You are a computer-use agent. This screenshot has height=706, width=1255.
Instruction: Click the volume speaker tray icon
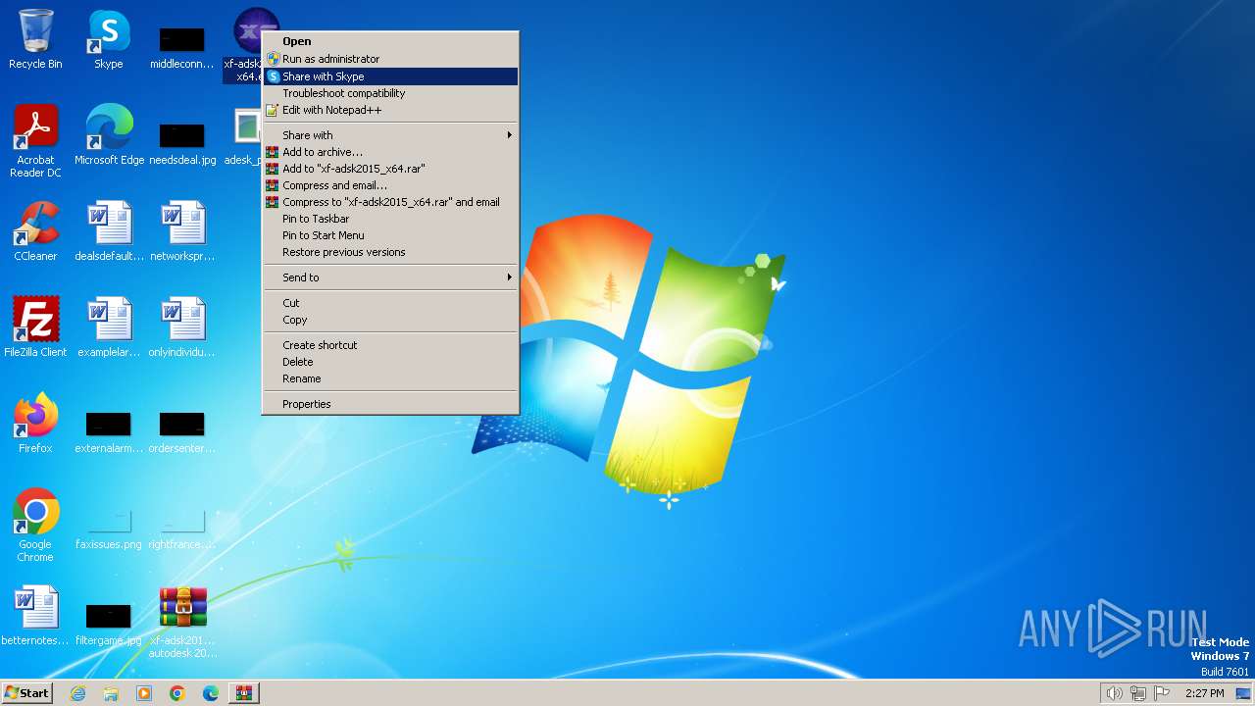pos(1114,693)
